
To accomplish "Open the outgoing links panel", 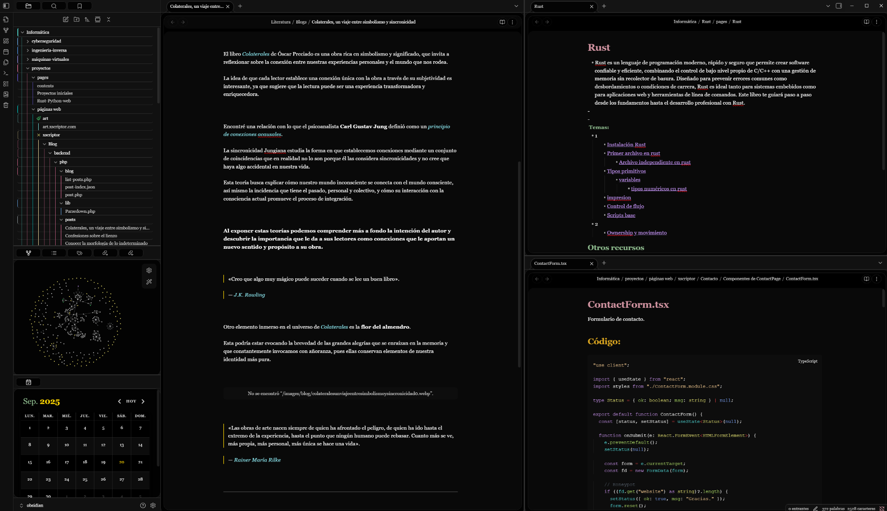I will tap(105, 253).
